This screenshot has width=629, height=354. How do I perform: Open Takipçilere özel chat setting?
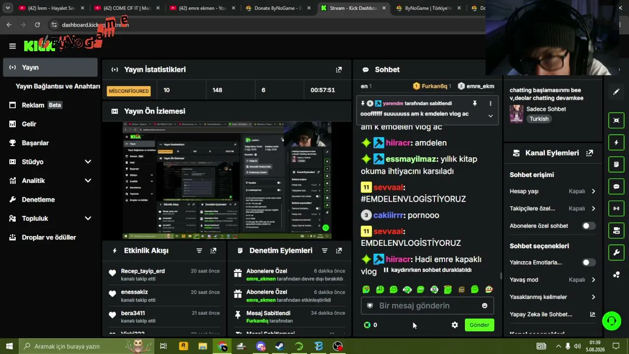tap(553, 208)
